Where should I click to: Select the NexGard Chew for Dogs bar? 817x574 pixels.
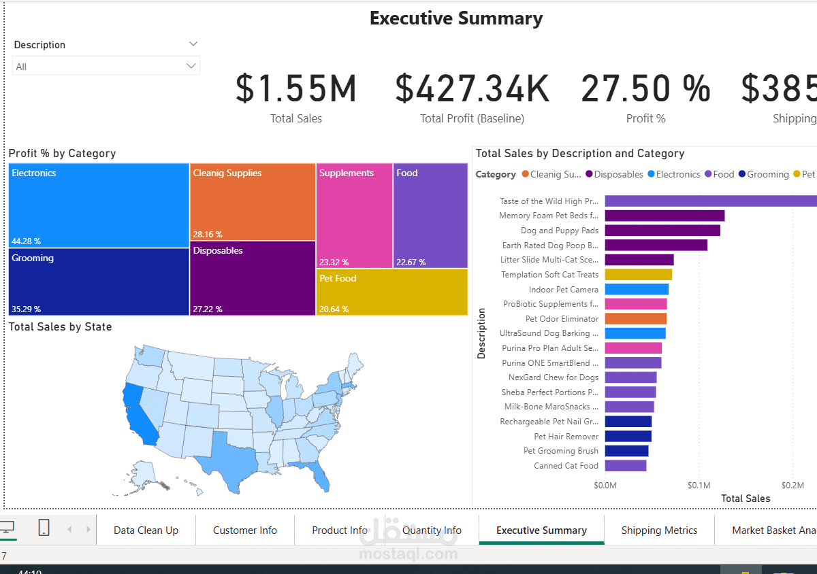click(x=631, y=377)
